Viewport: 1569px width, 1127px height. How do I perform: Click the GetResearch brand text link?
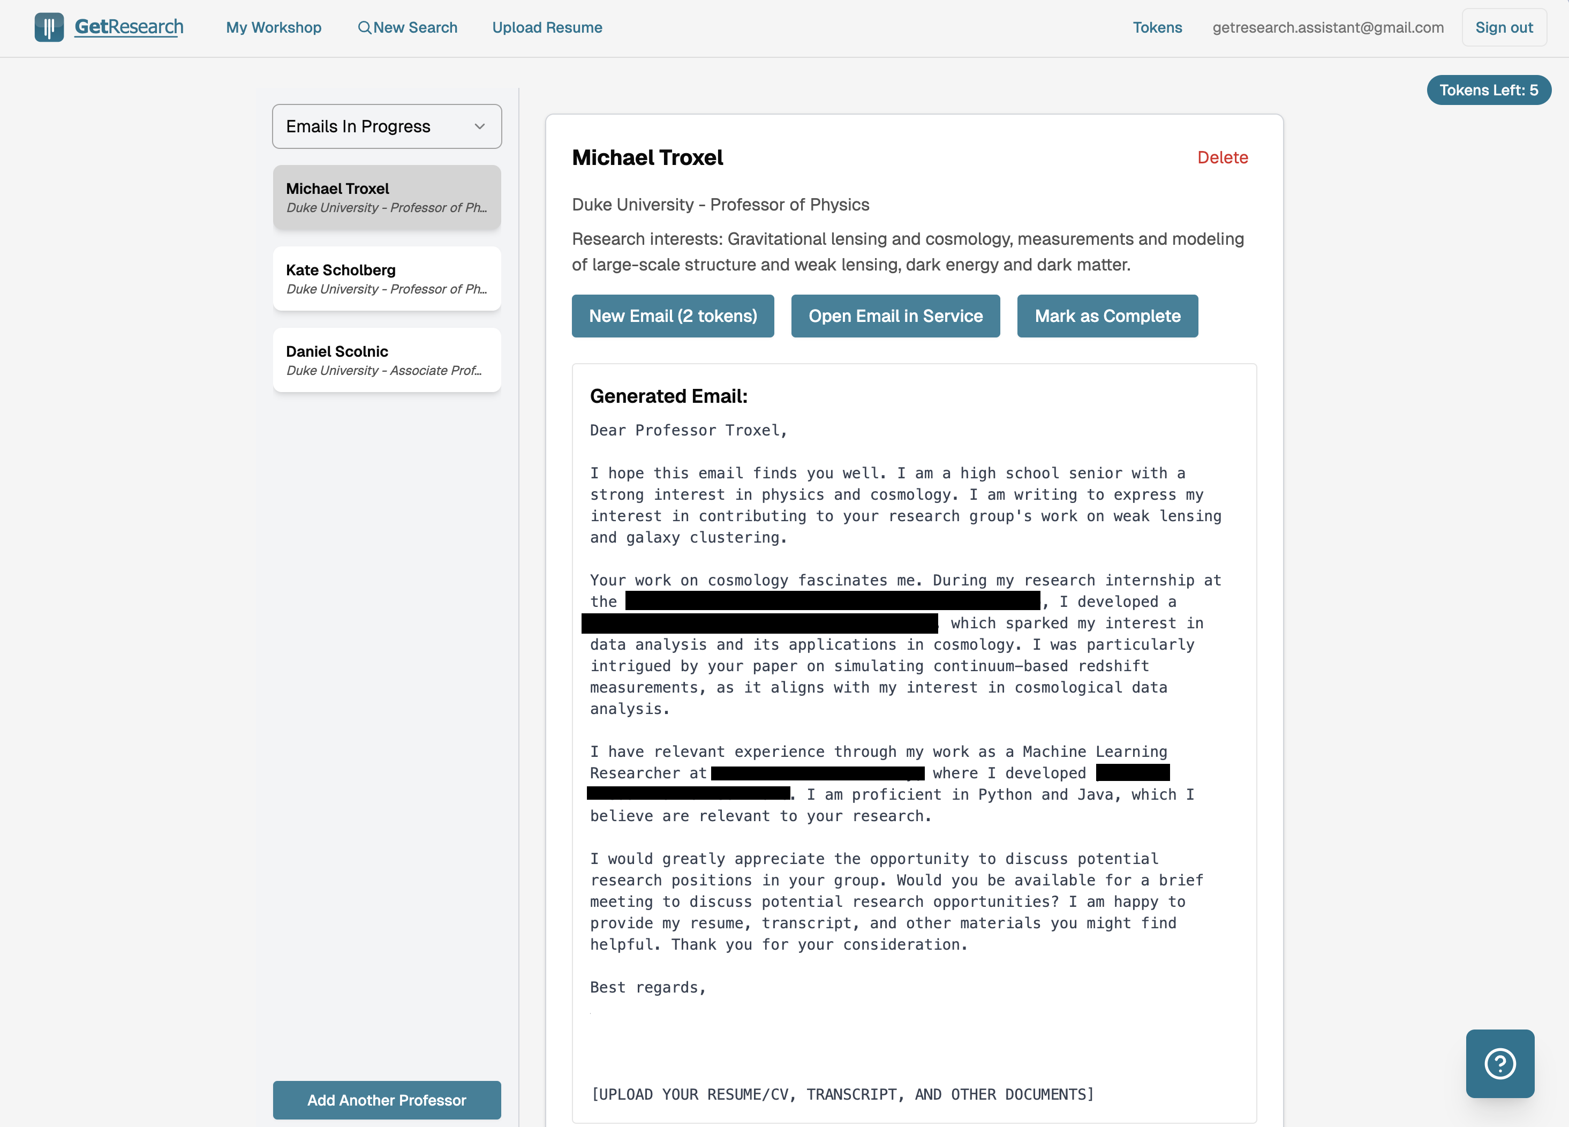[129, 27]
